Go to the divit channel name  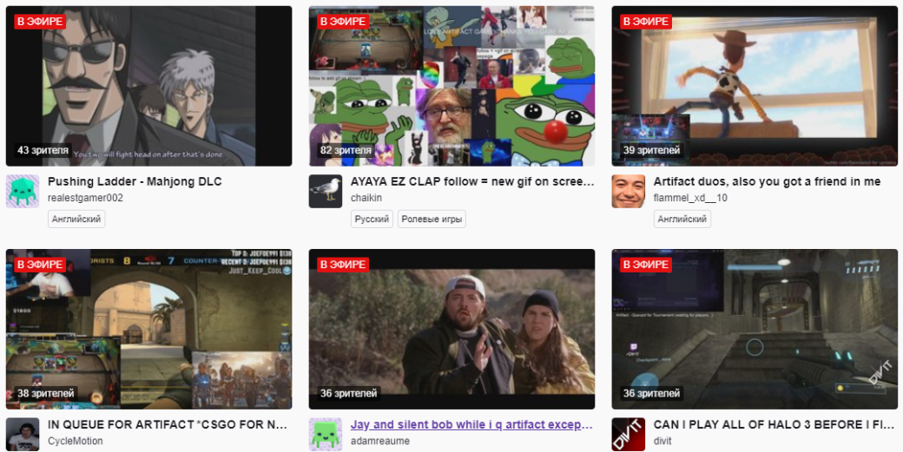point(662,441)
